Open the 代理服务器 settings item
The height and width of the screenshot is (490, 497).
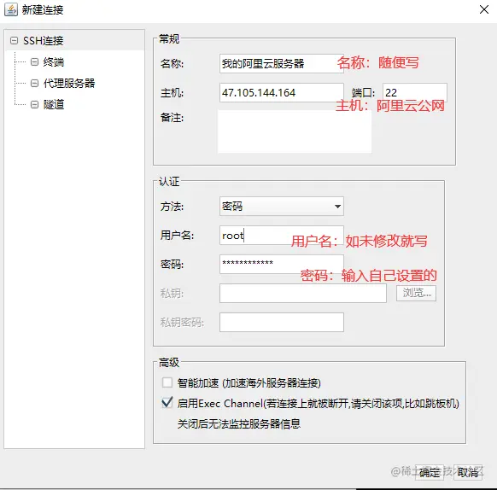click(69, 83)
